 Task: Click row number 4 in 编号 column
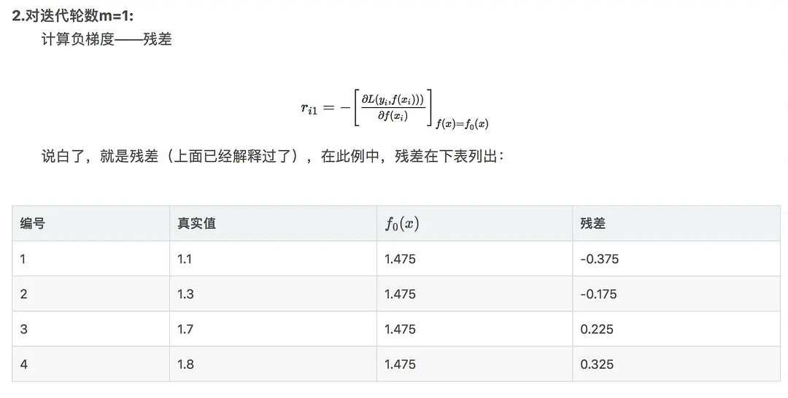23,364
